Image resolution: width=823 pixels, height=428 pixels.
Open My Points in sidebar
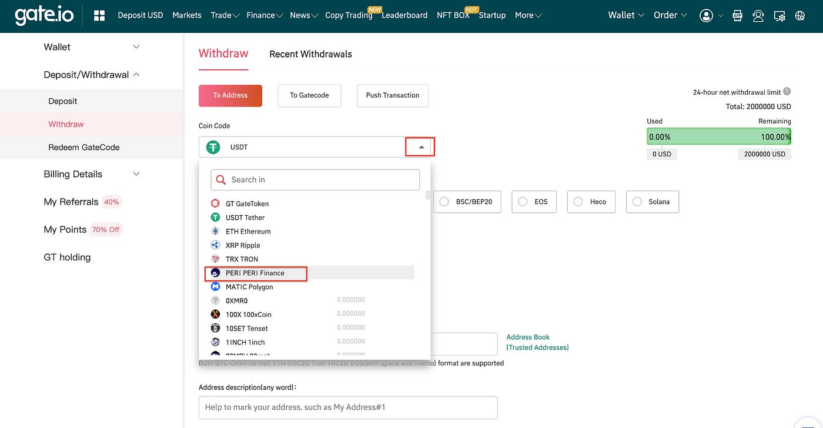[65, 229]
